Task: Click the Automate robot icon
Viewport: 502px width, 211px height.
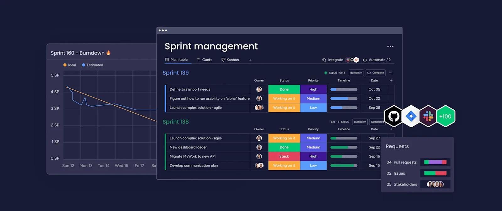Action: [x=365, y=60]
